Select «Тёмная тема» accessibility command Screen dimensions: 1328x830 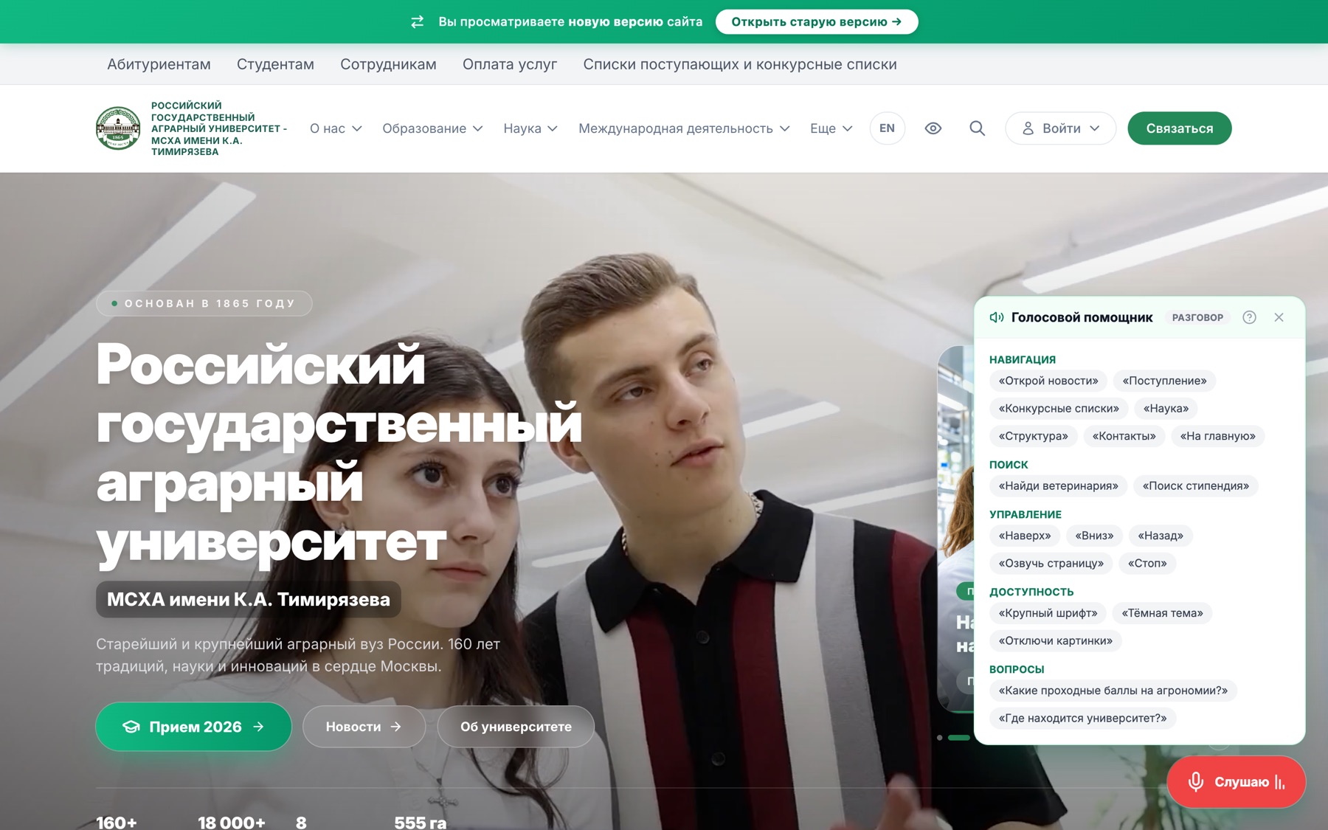(x=1162, y=613)
